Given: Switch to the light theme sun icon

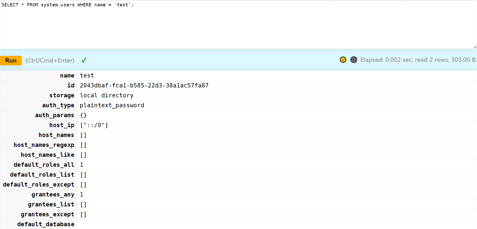Looking at the screenshot, I should pyautogui.click(x=343, y=60).
